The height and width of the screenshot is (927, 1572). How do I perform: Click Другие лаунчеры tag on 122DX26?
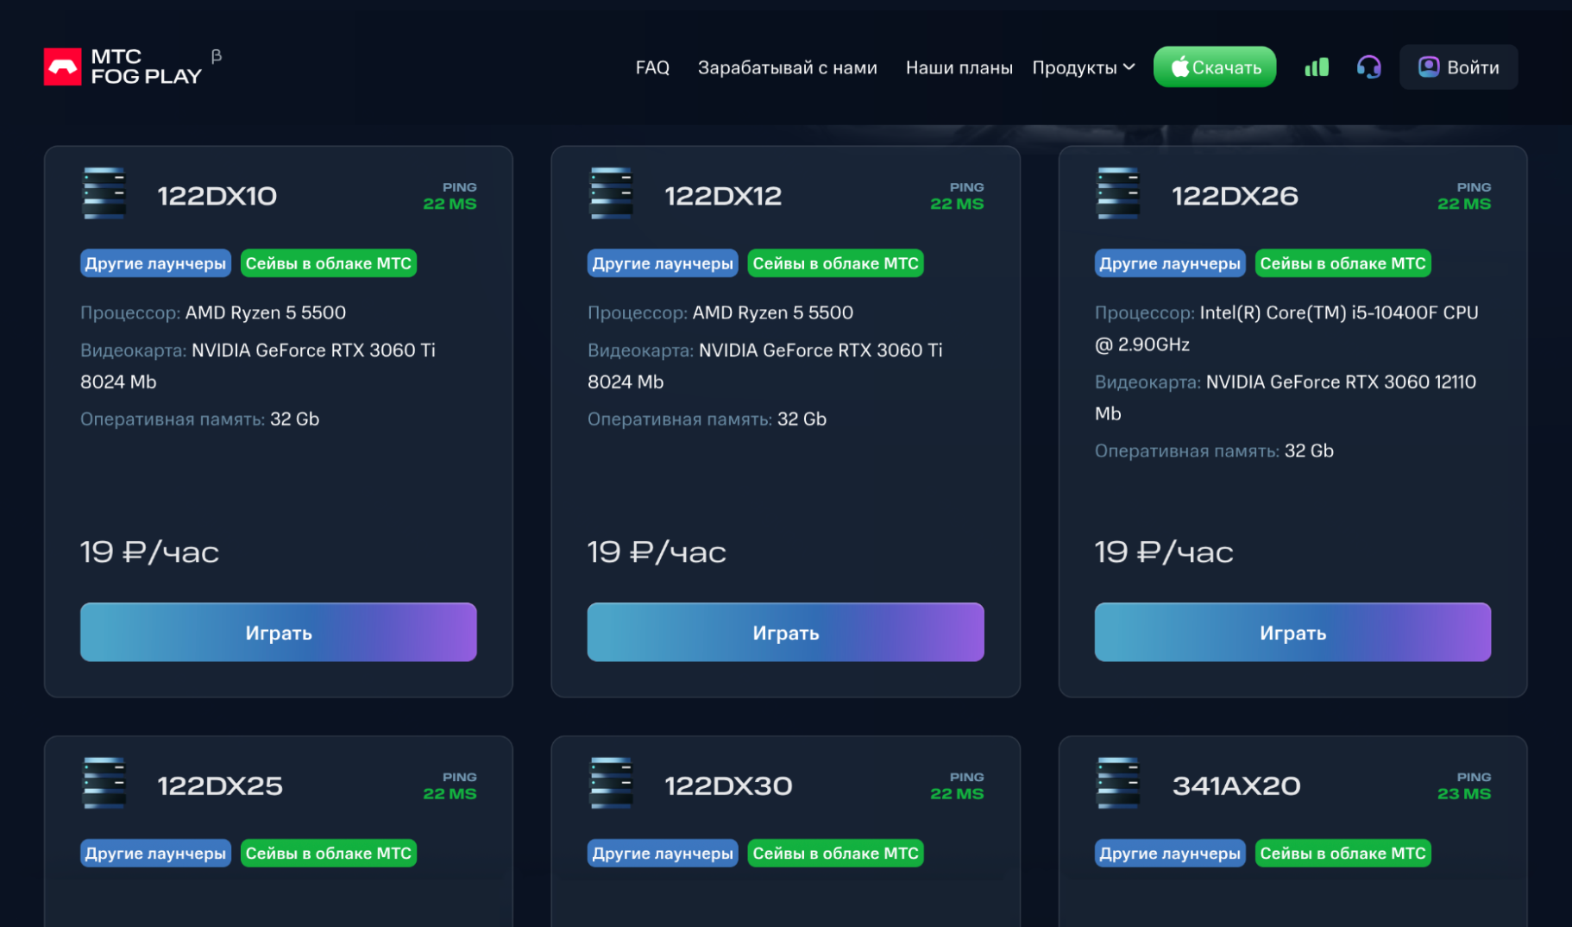(1170, 263)
